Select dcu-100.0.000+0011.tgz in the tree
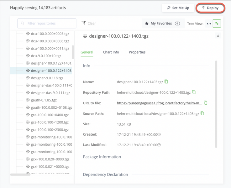This screenshot has width=231, height=188. (50, 49)
